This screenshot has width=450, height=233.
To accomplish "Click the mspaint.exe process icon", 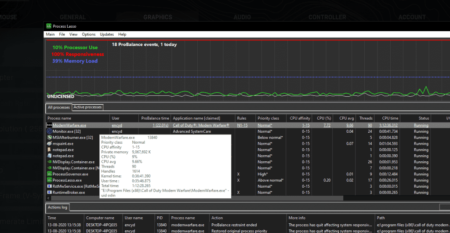I will point(49,143).
